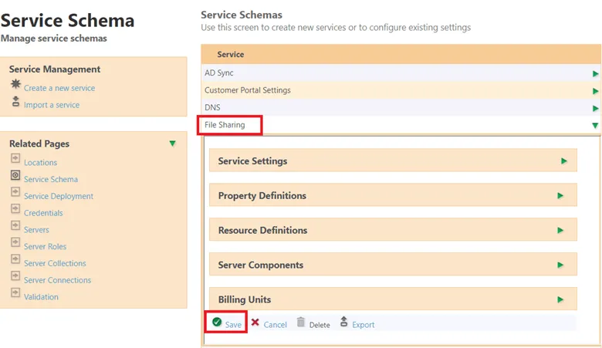Select the Customer Portal Settings service row
Image resolution: width=602 pixels, height=348 pixels.
click(247, 90)
